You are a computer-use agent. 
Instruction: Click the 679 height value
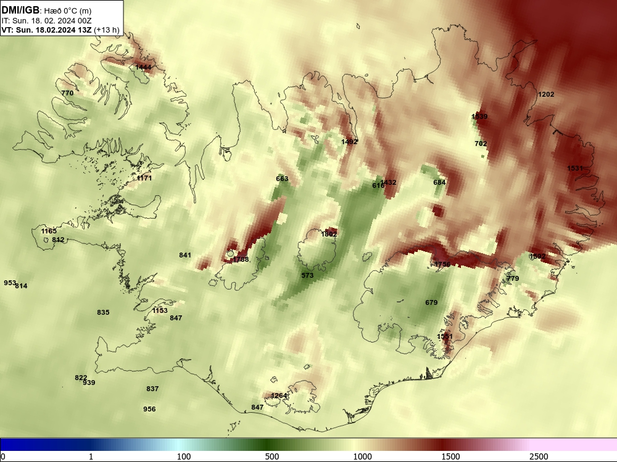click(431, 302)
